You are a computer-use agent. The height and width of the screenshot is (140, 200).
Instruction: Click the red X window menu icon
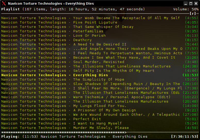[4, 4]
